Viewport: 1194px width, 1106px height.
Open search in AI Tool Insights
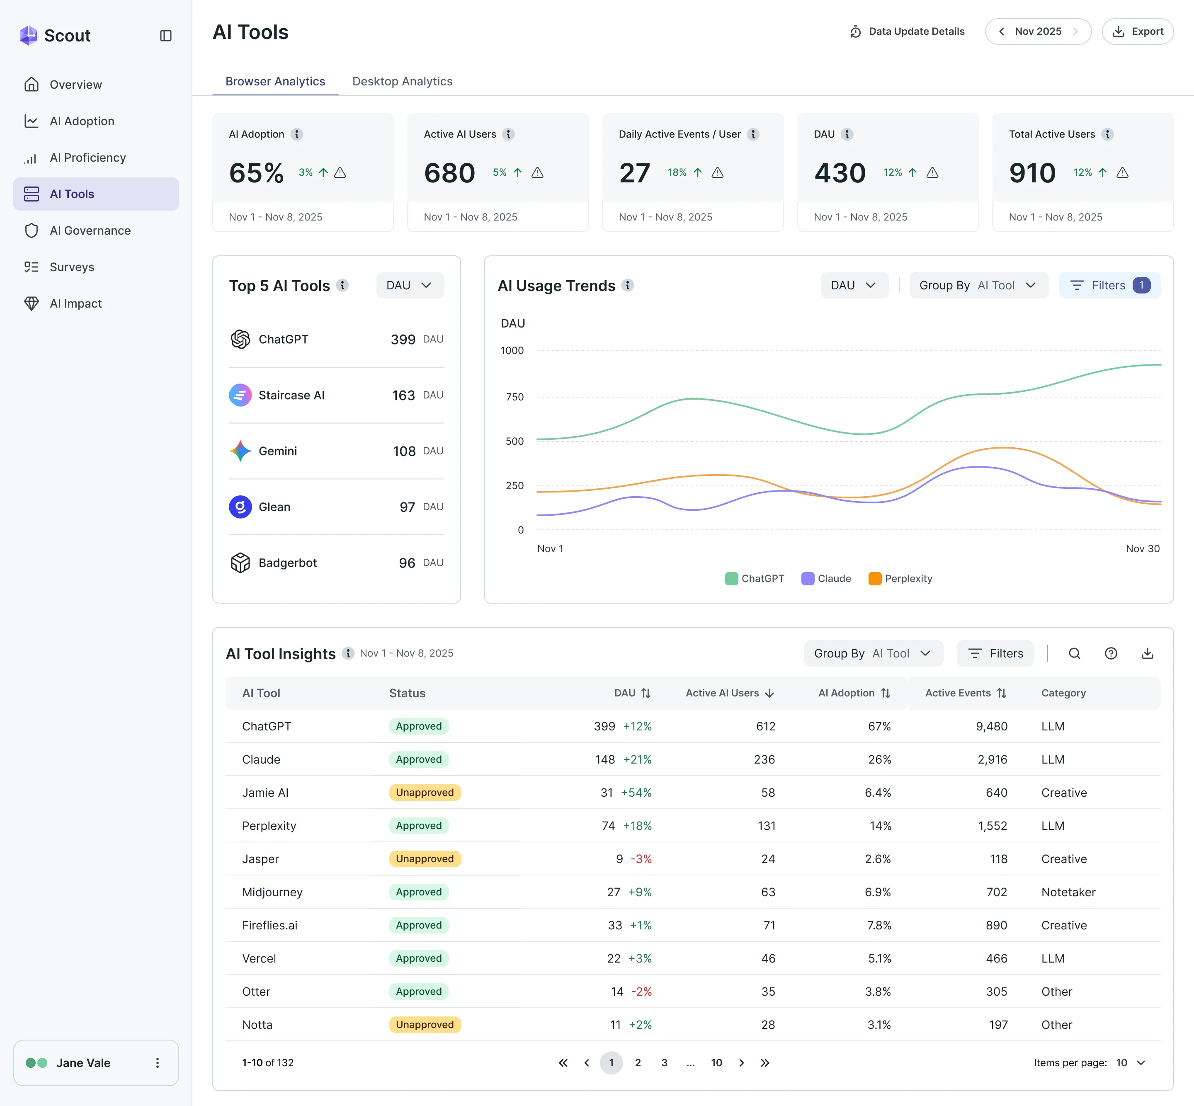(1074, 654)
